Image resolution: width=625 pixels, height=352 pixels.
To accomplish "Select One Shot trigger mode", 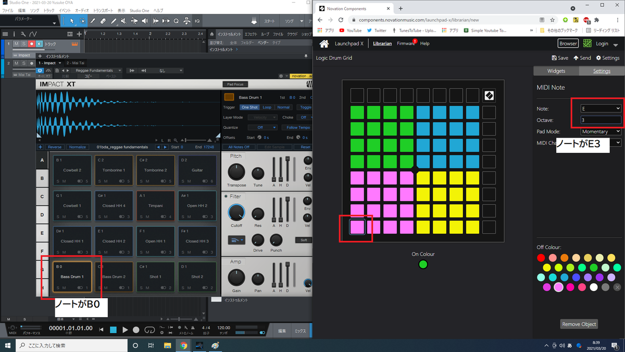I will pos(249,107).
